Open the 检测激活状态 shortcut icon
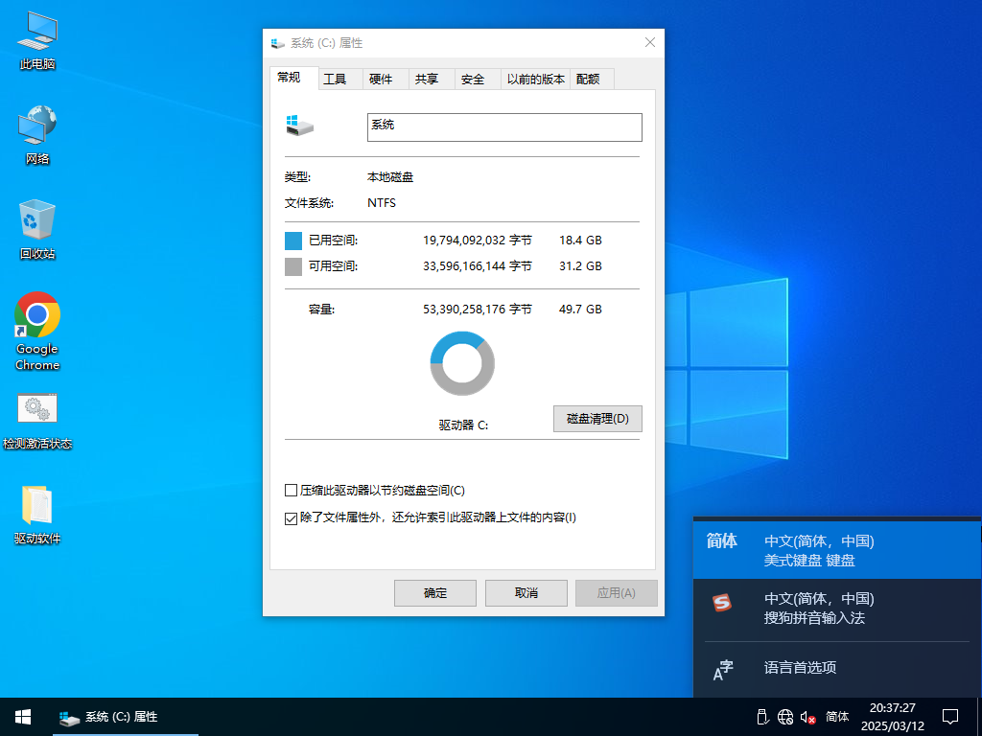Viewport: 982px width, 736px height. pyautogui.click(x=37, y=409)
